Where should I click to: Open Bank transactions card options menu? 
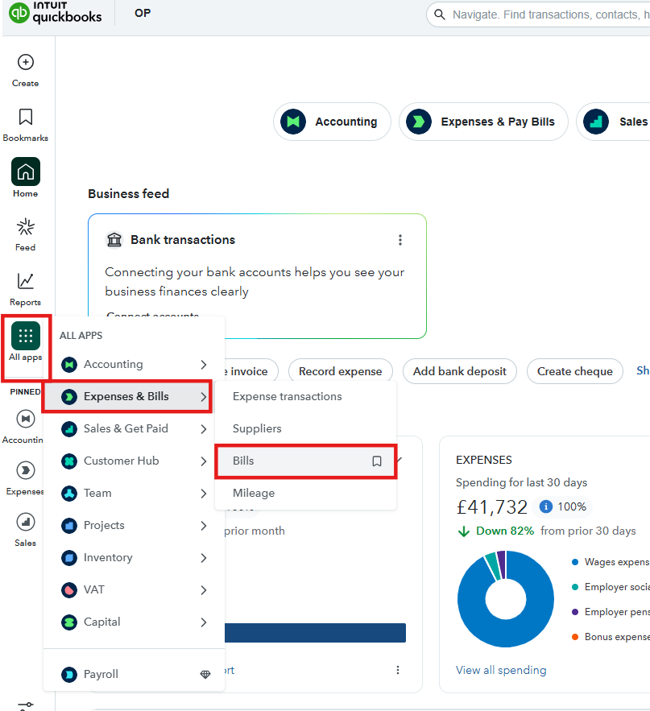(400, 240)
